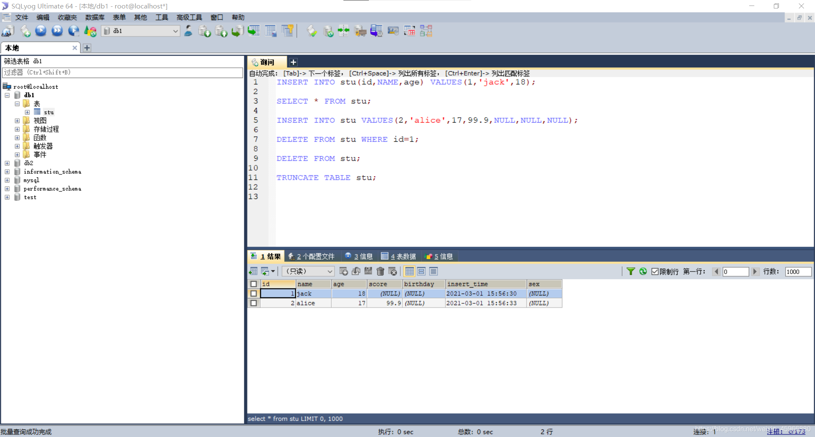815x437 pixels.
Task: Go to previous rows page arrow
Action: coord(717,272)
